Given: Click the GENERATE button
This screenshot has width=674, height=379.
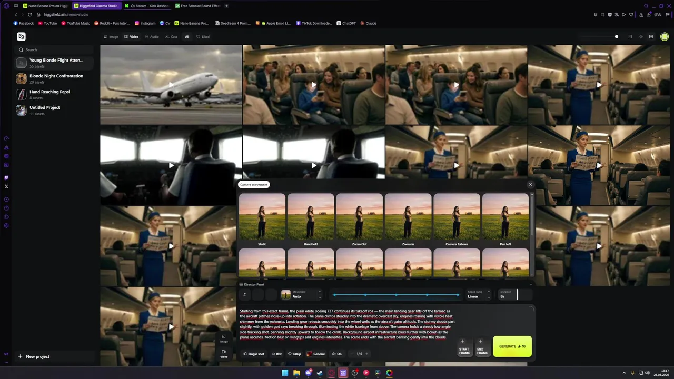Looking at the screenshot, I should (x=512, y=346).
